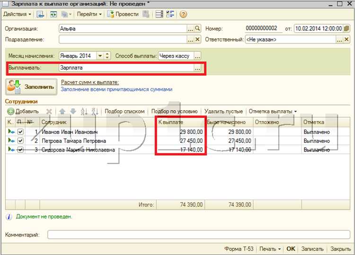Viewport: 355px width, 255px height.
Task: Click the OK button
Action: click(291, 249)
